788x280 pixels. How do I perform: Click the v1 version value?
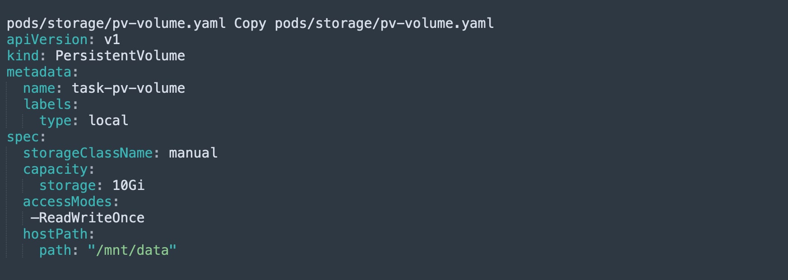pyautogui.click(x=112, y=40)
